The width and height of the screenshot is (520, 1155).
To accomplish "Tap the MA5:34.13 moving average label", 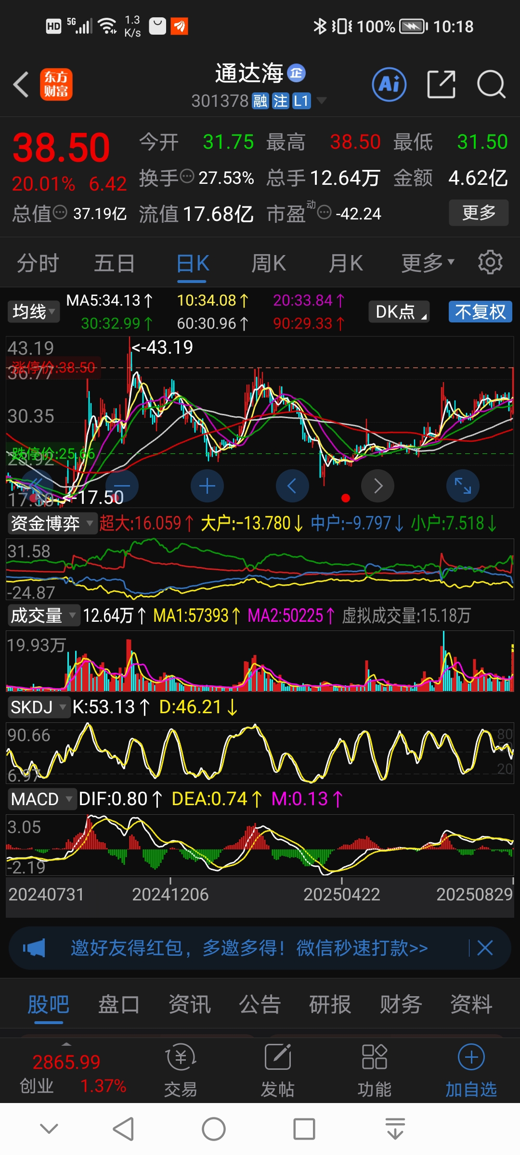I will (x=109, y=301).
